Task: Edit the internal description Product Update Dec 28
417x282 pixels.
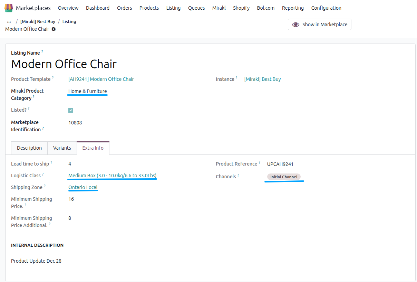Action: coord(36,261)
